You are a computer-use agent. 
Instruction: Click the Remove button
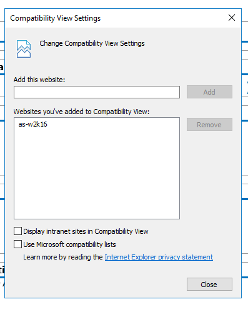pos(209,125)
